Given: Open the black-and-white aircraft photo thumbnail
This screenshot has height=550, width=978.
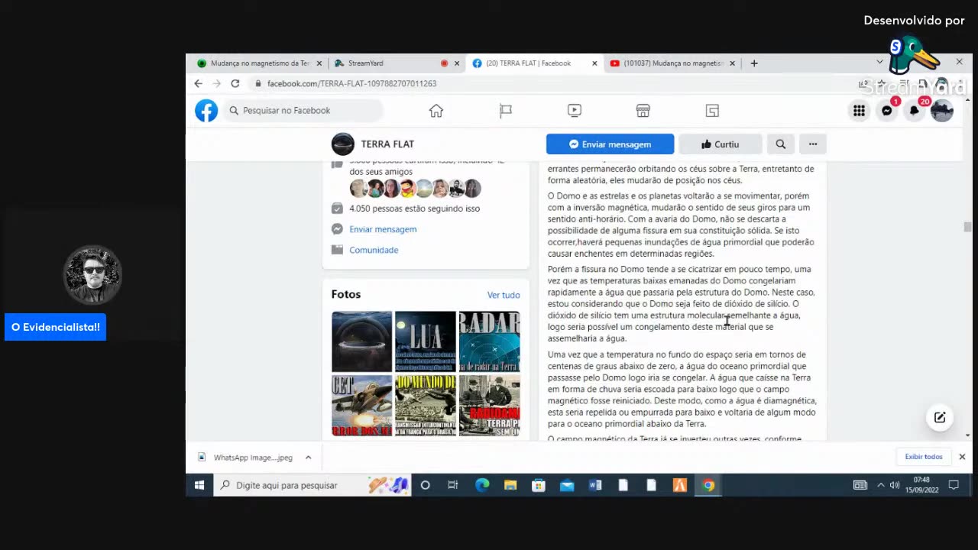Looking at the screenshot, I should (425, 405).
